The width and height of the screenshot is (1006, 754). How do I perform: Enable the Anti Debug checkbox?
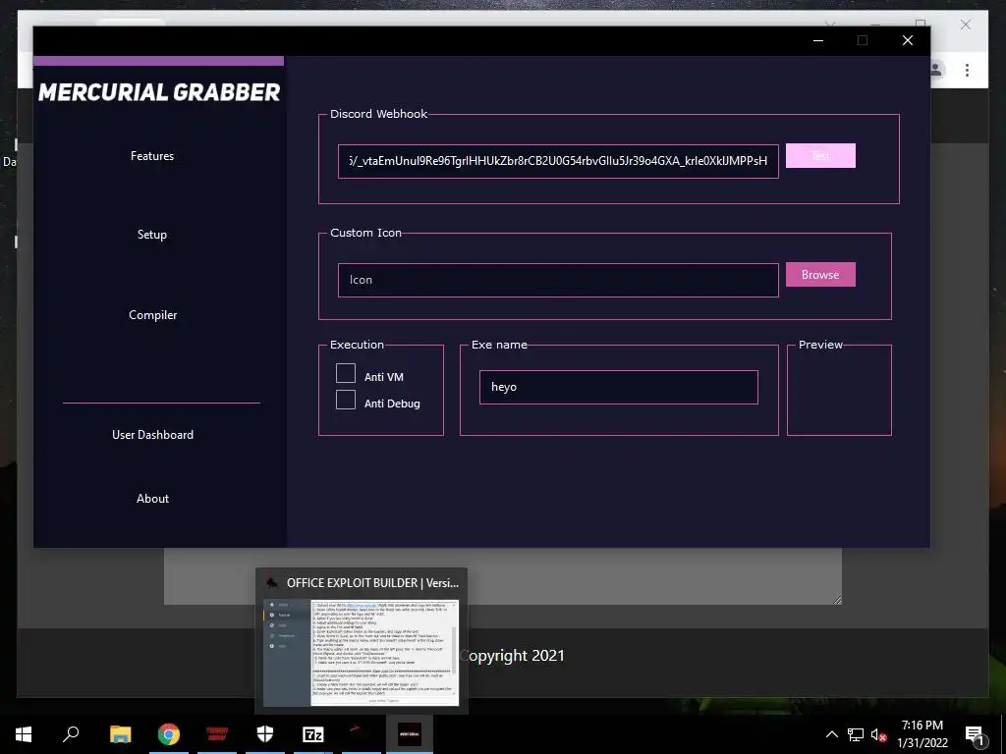(x=346, y=401)
